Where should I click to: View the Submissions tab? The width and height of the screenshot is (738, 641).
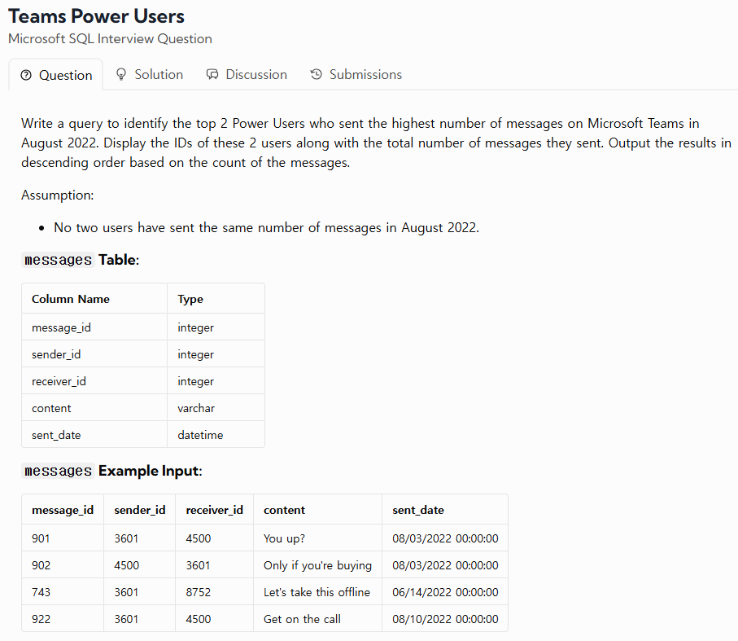coord(356,74)
